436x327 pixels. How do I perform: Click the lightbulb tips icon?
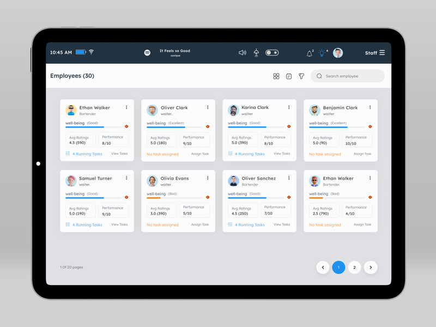322,53
